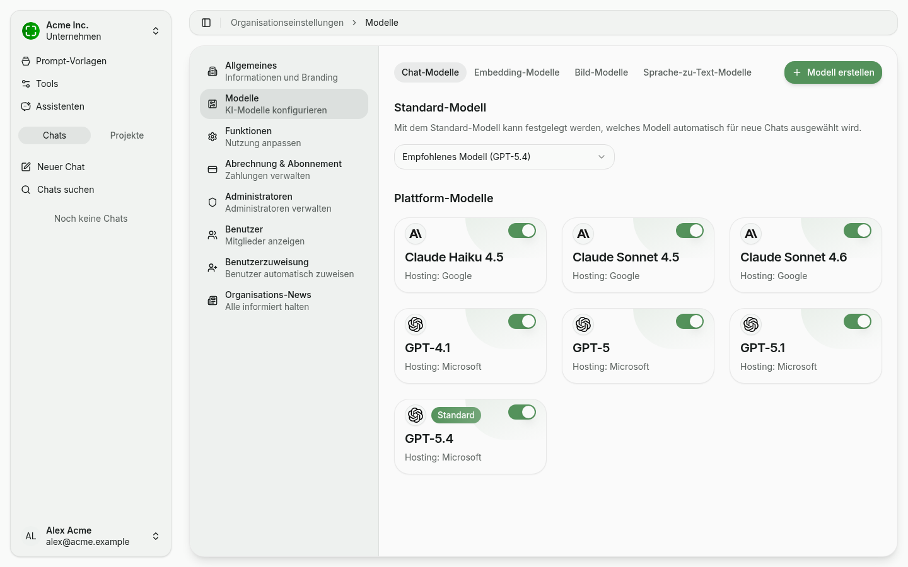Click the Acme Inc. green logo icon
Screen dimensions: 908x567
pyautogui.click(x=31, y=30)
